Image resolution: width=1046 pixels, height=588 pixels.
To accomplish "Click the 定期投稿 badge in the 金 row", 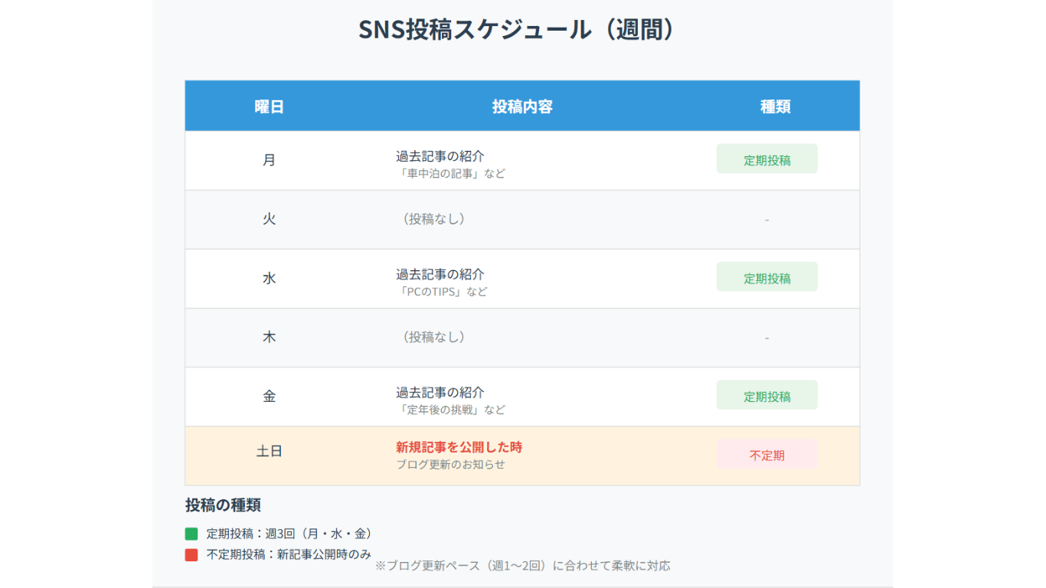I will [x=767, y=396].
